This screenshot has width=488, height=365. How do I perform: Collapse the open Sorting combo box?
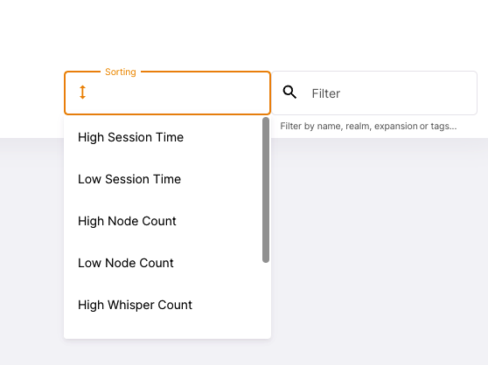[167, 93]
